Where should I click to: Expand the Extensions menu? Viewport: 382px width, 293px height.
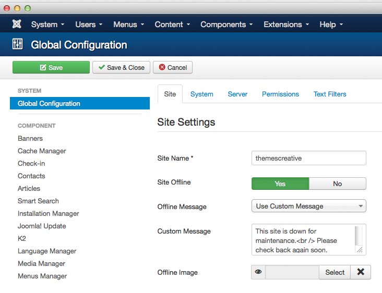(286, 25)
